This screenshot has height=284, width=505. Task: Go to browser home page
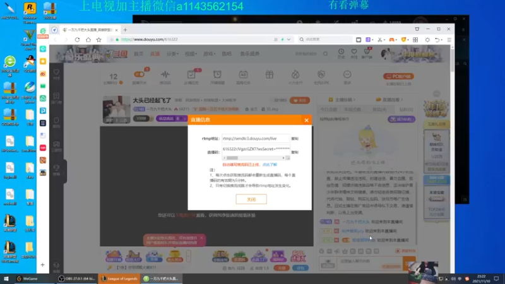coord(88,40)
